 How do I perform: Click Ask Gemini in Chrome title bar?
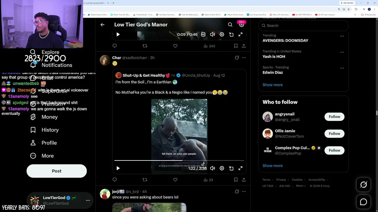[x=347, y=3]
